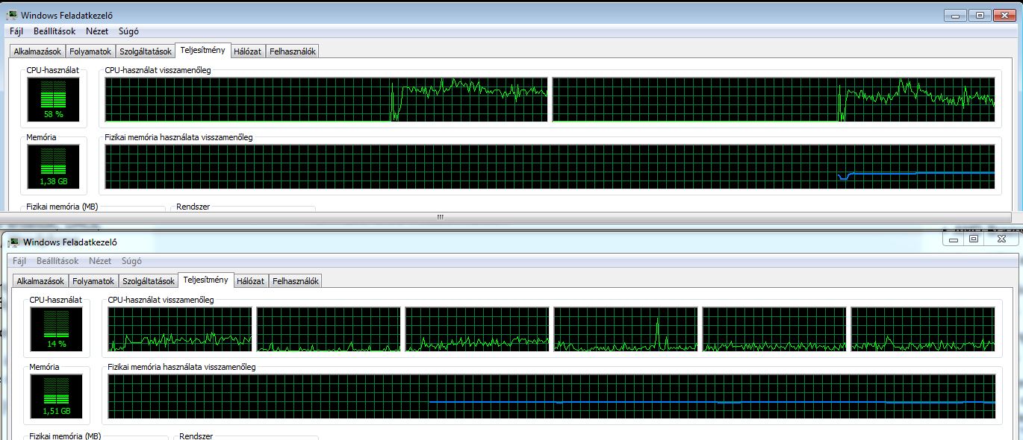Viewport: 1023px width, 440px height.
Task: Click 'Rendszer' group label in lower window
Action: pyautogui.click(x=196, y=436)
